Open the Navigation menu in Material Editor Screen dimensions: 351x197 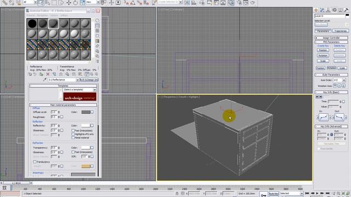(x=42, y=15)
